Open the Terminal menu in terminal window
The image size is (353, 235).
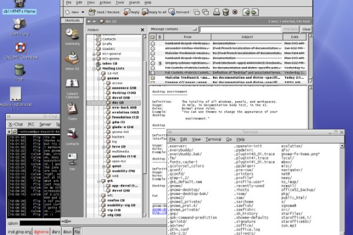pos(213,139)
